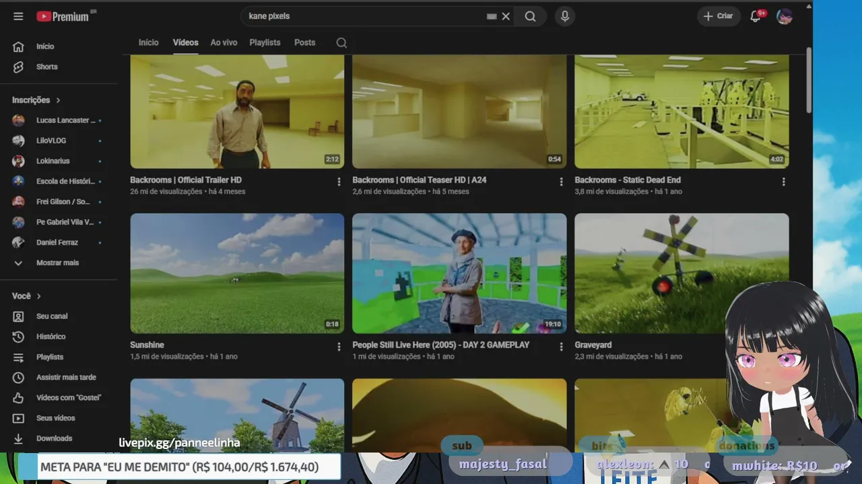Screen dimensions: 862x484
Task: Open options menu for People Still Live Here
Action: pyautogui.click(x=561, y=346)
